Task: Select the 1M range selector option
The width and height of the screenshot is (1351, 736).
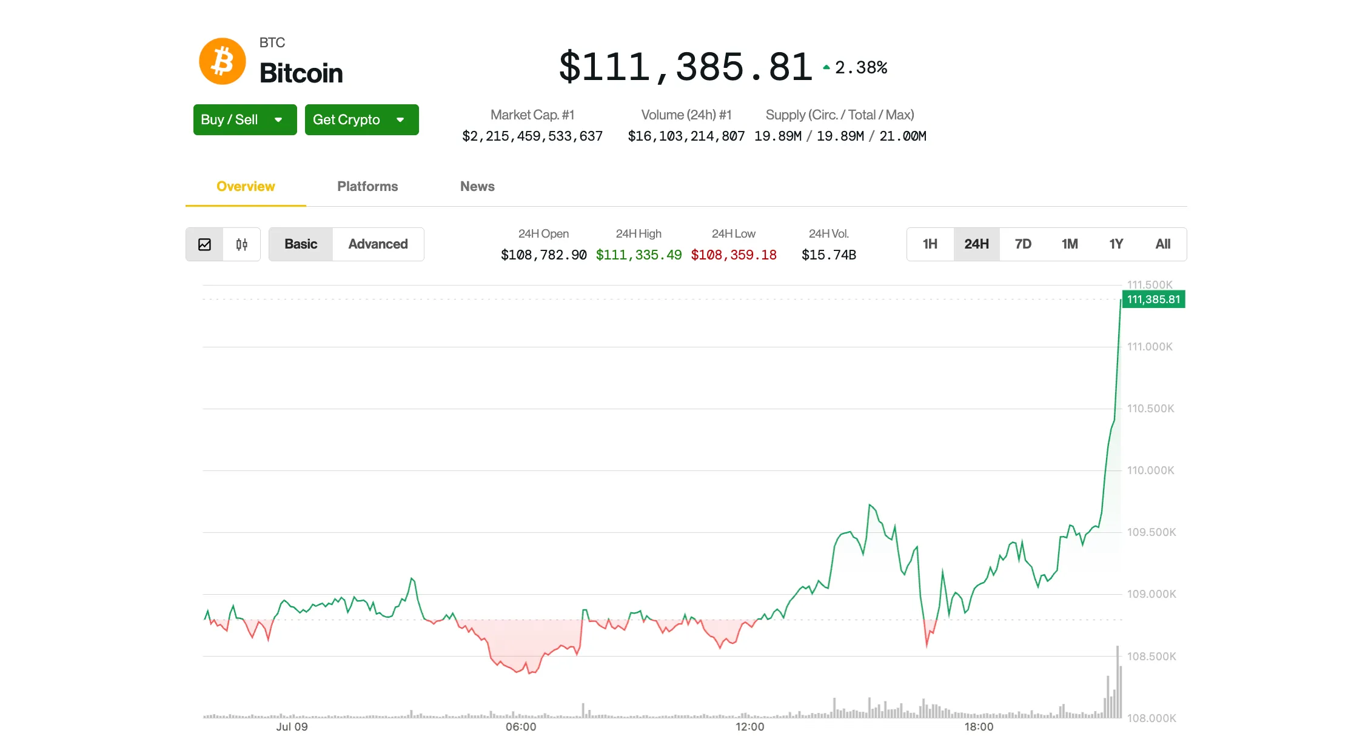Action: point(1070,244)
